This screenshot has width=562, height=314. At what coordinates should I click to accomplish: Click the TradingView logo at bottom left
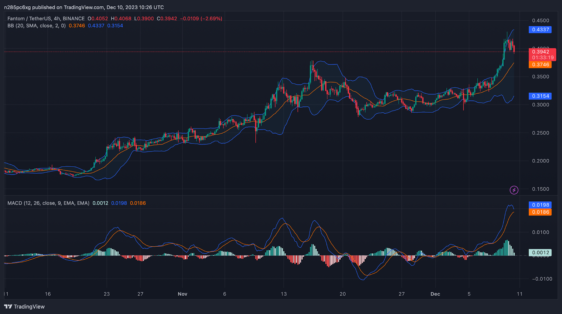pos(25,307)
